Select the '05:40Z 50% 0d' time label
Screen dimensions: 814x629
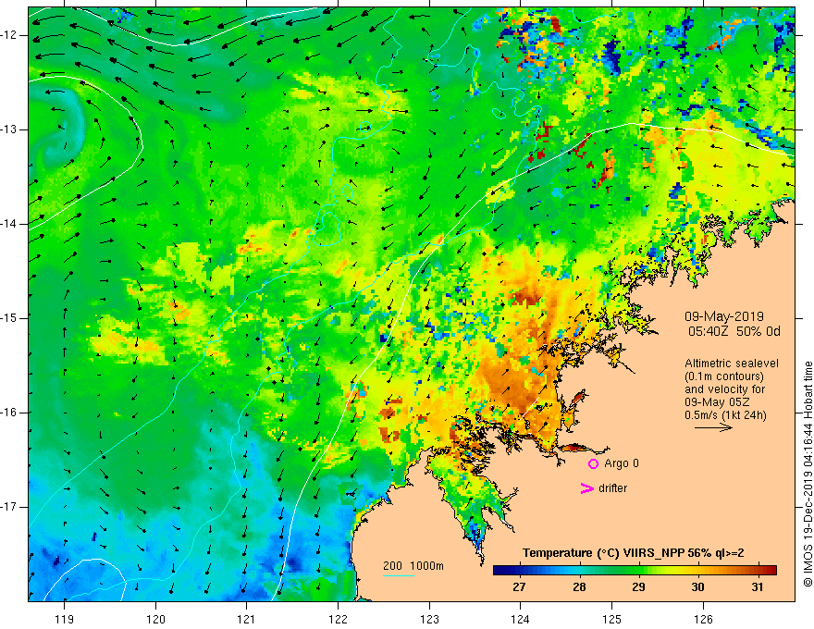pos(734,331)
